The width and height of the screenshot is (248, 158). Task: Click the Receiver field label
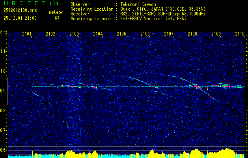(80, 14)
